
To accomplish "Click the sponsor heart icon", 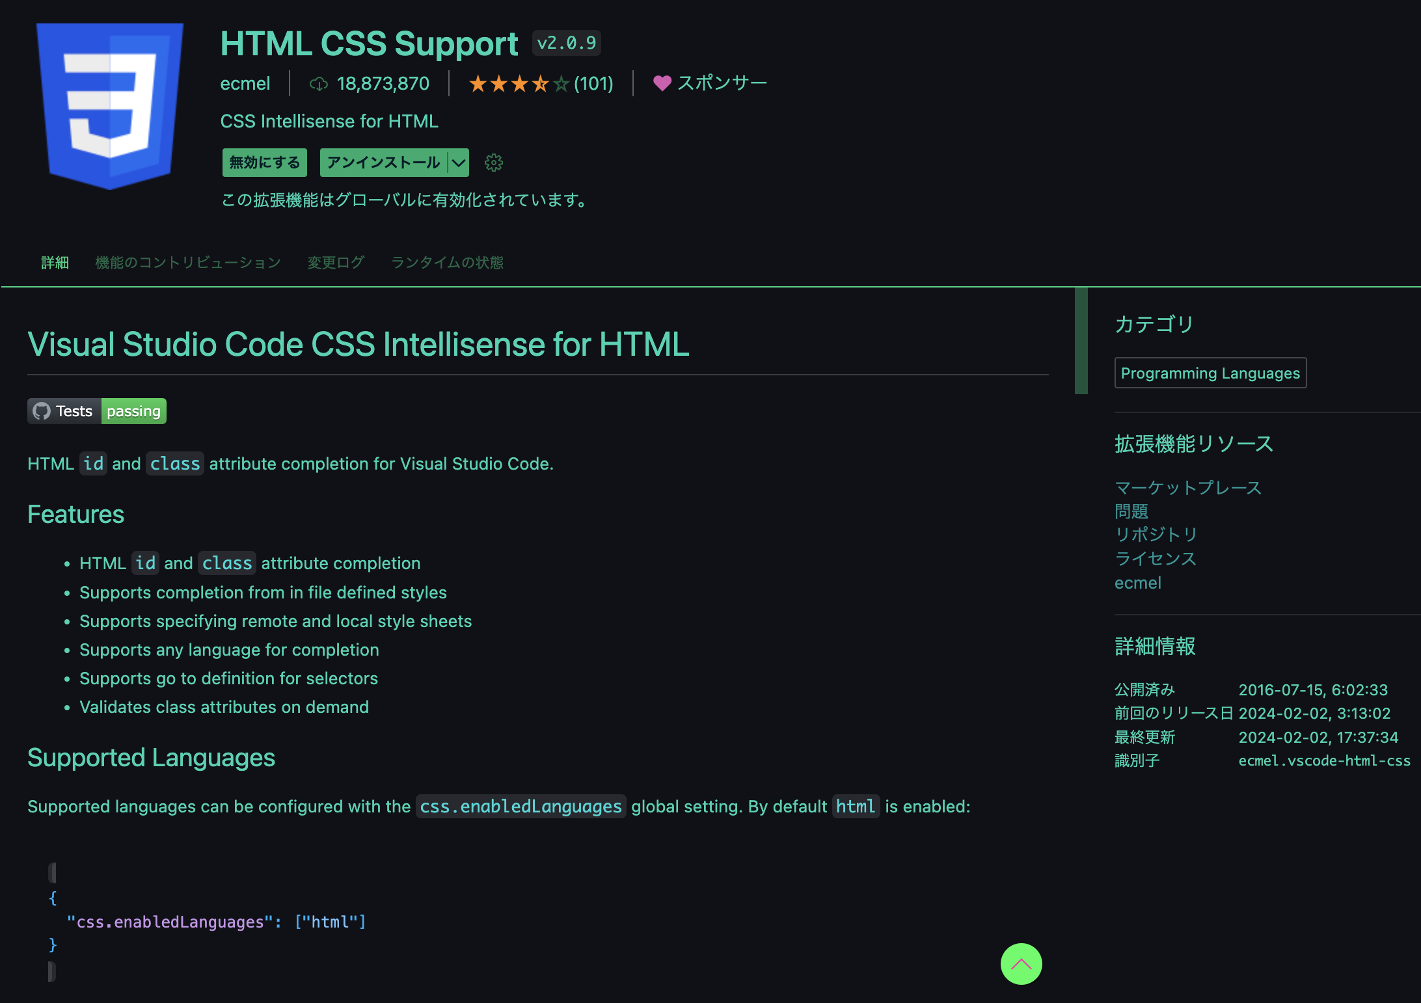I will (x=662, y=83).
